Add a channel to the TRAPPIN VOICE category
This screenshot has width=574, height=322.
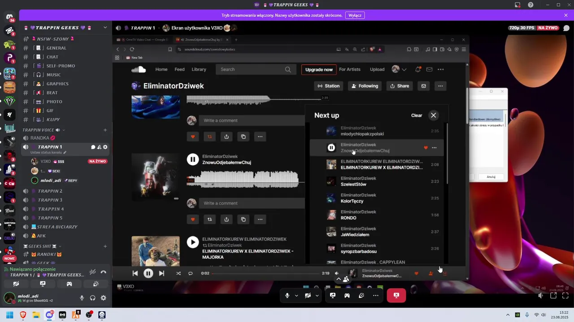click(x=105, y=130)
